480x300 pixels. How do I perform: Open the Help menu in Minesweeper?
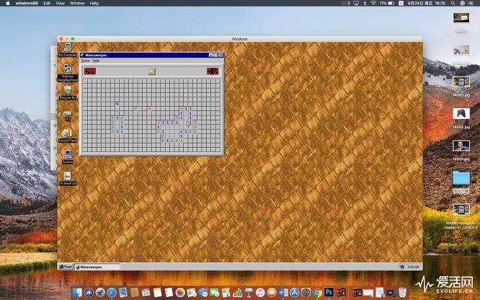(96, 61)
